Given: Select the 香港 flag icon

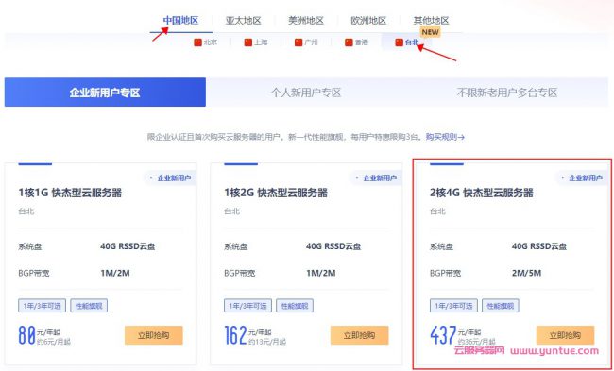Looking at the screenshot, I should pos(349,42).
